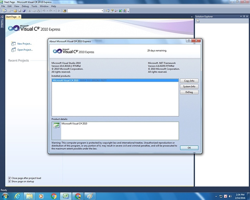Screen dimensions: 250x200
Task: Click the Start Page toolbar icon
Action: pyautogui.click(x=120, y=11)
